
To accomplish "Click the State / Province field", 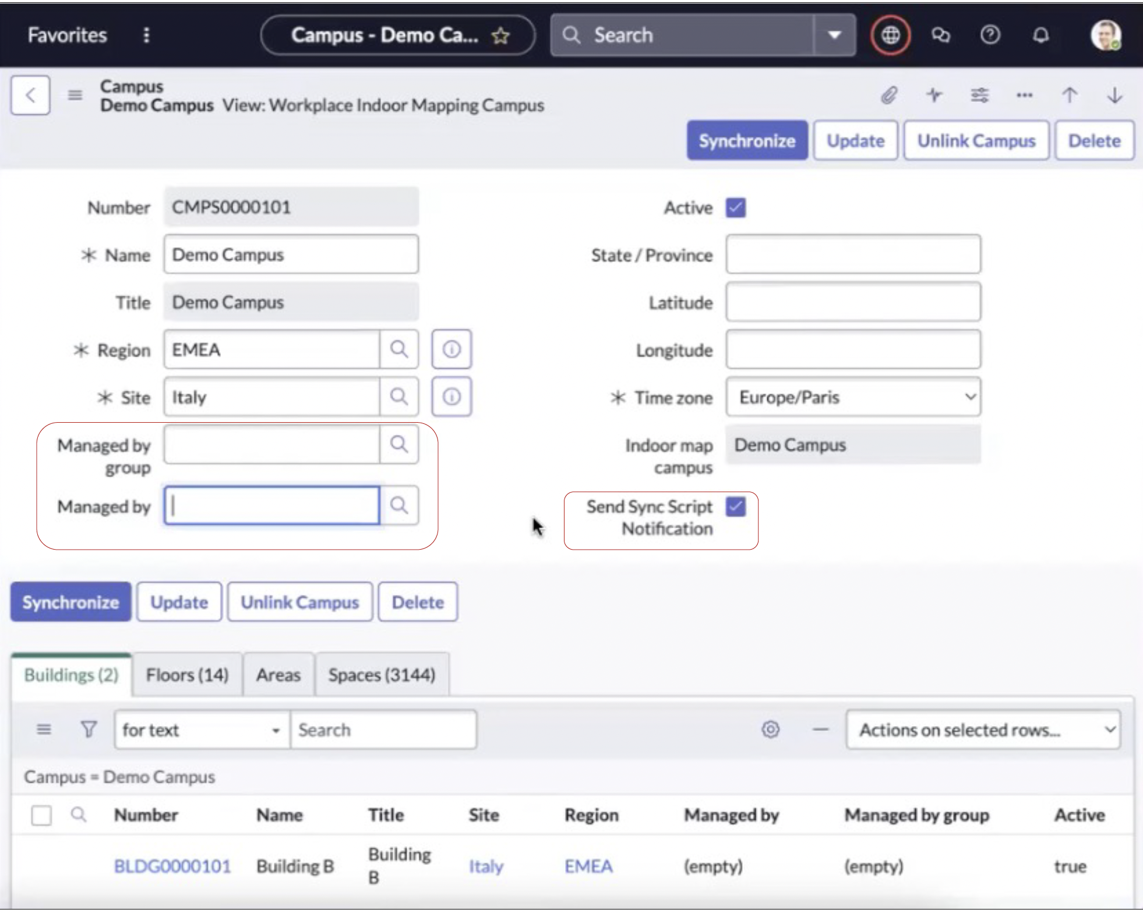I will [853, 254].
